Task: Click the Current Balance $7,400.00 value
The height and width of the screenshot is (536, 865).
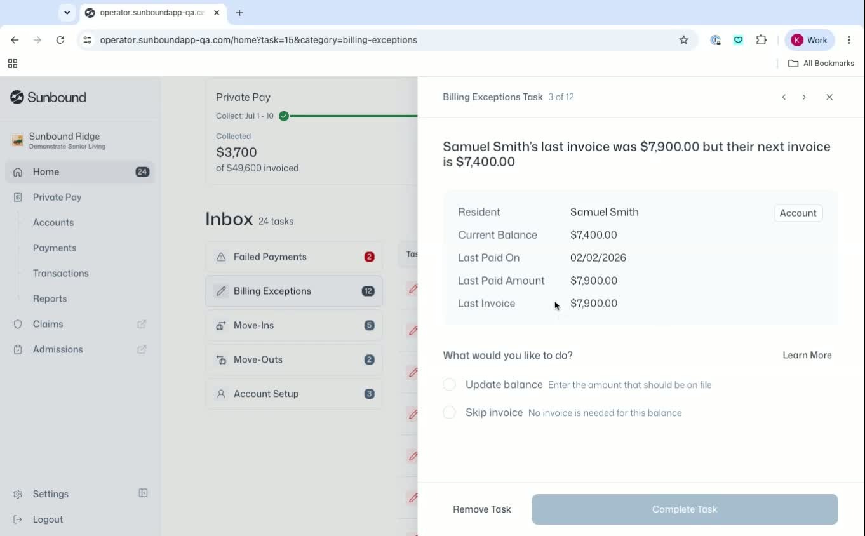Action: [594, 235]
